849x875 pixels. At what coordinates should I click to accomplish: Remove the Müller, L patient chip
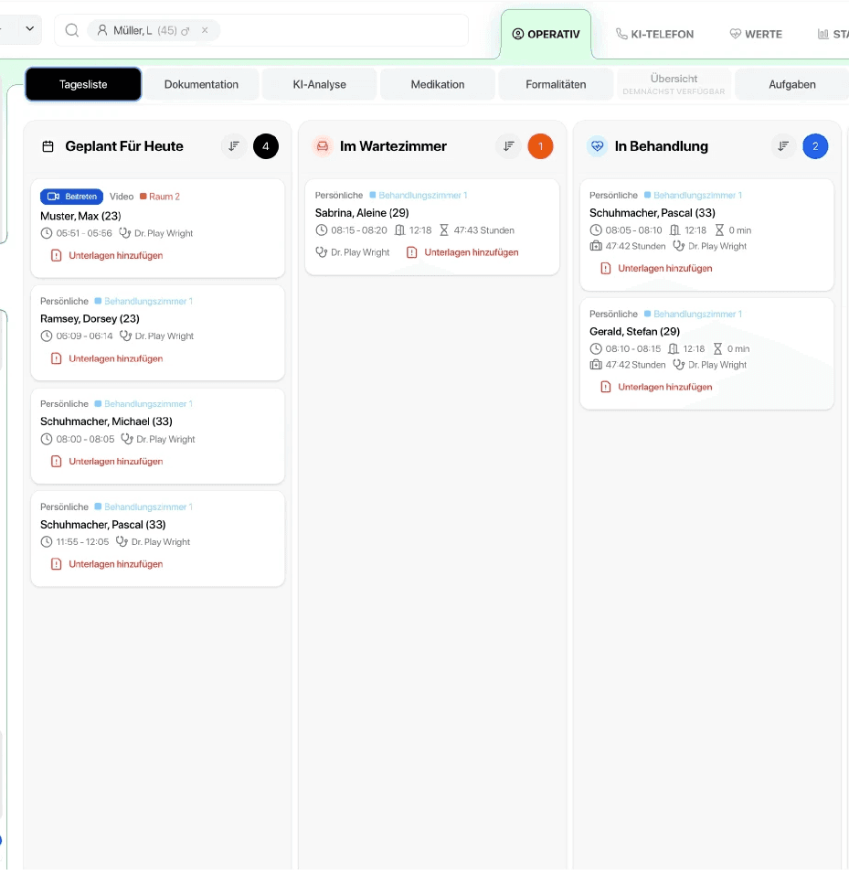(x=205, y=30)
